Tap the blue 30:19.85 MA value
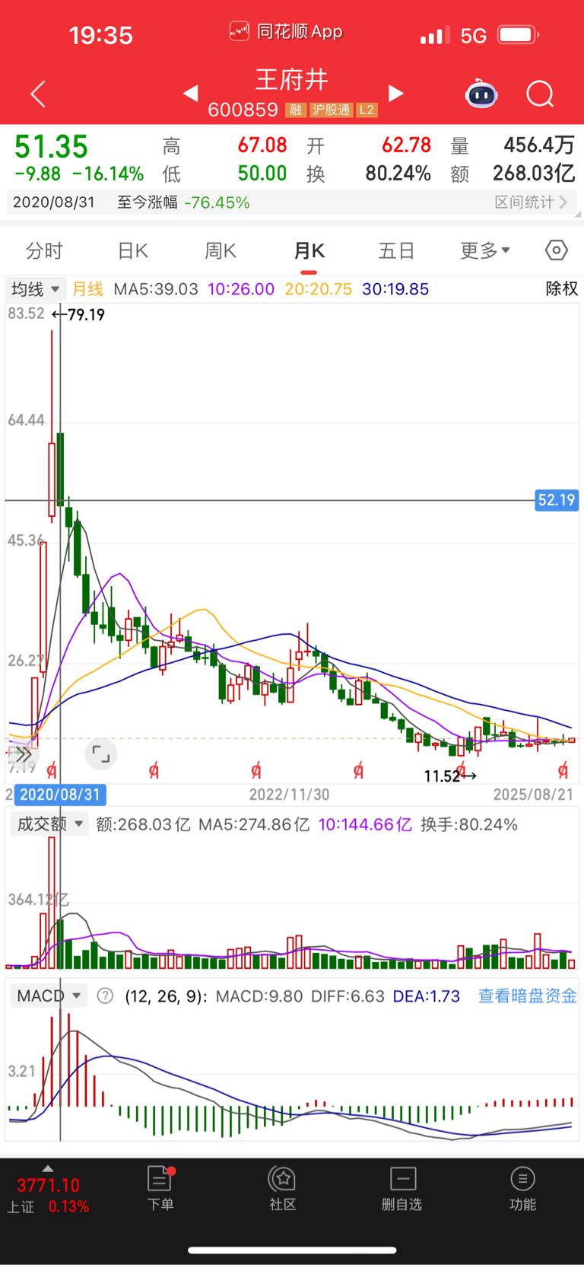This screenshot has width=584, height=1265. pyautogui.click(x=395, y=289)
